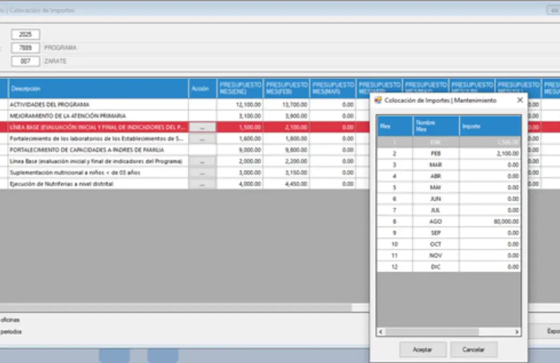The image size is (560, 363).
Task: Click the Nombre Mes column header
Action: point(436,126)
